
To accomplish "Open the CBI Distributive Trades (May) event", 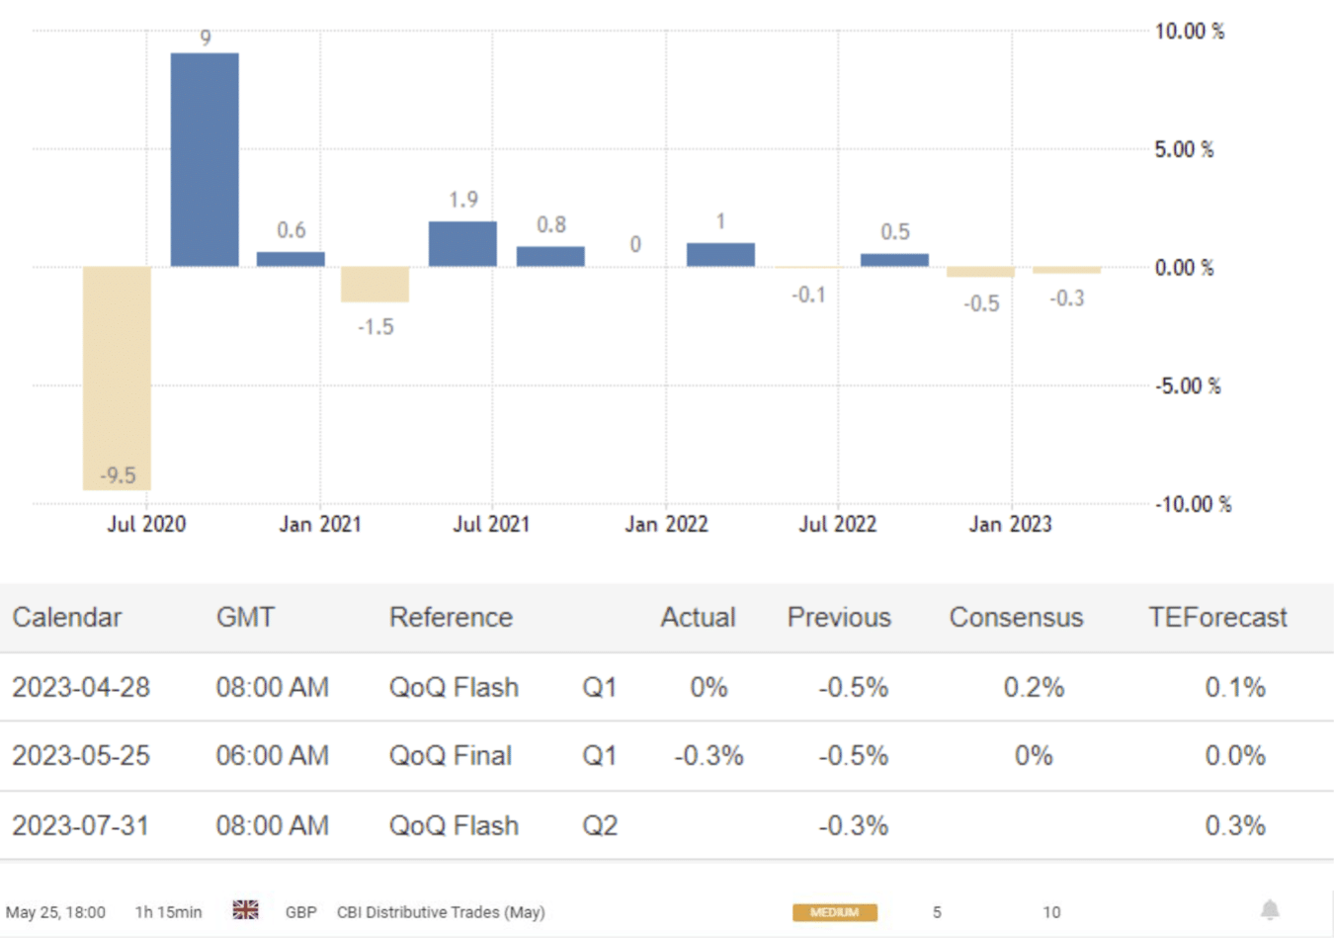I will coord(441,912).
